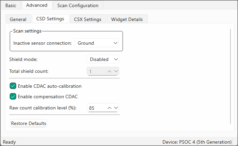The width and height of the screenshot is (238, 146).
Task: Switch to the CSD Settings sub-tab
Action: coord(50,19)
